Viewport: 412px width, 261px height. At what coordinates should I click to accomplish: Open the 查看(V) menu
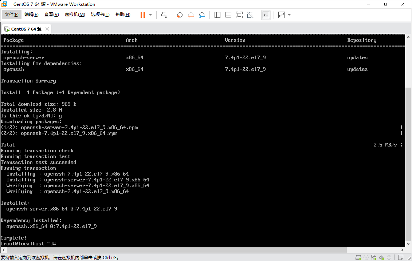pyautogui.click(x=51, y=15)
